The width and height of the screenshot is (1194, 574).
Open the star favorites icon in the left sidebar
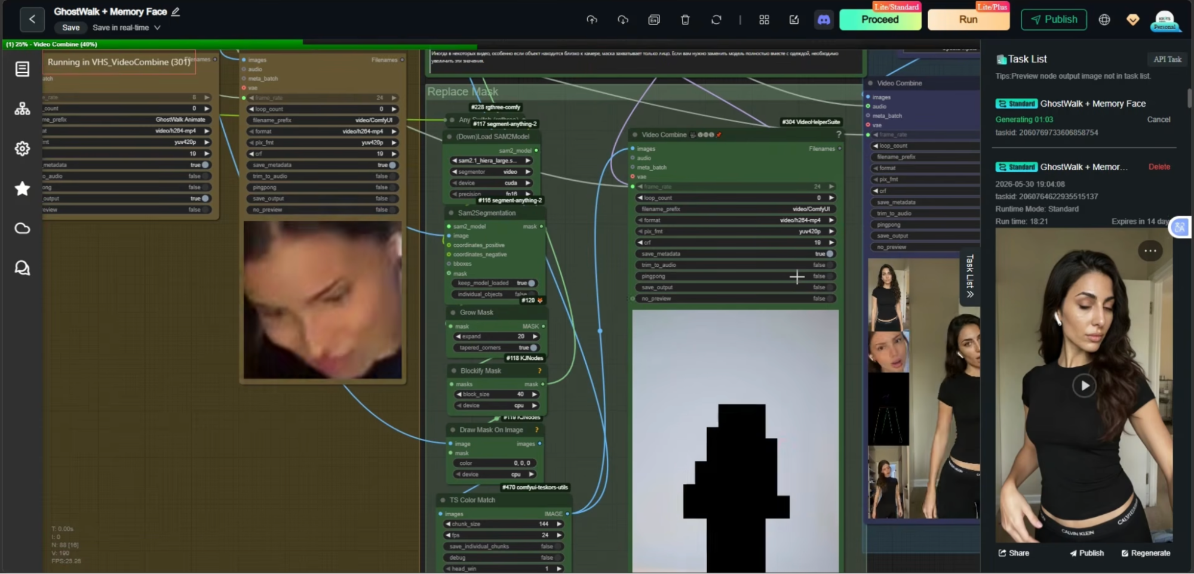pos(22,189)
